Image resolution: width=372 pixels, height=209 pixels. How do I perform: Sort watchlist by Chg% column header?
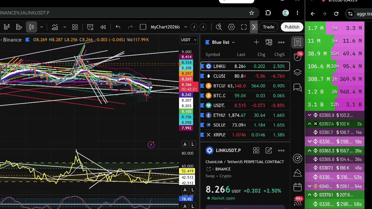point(280,55)
